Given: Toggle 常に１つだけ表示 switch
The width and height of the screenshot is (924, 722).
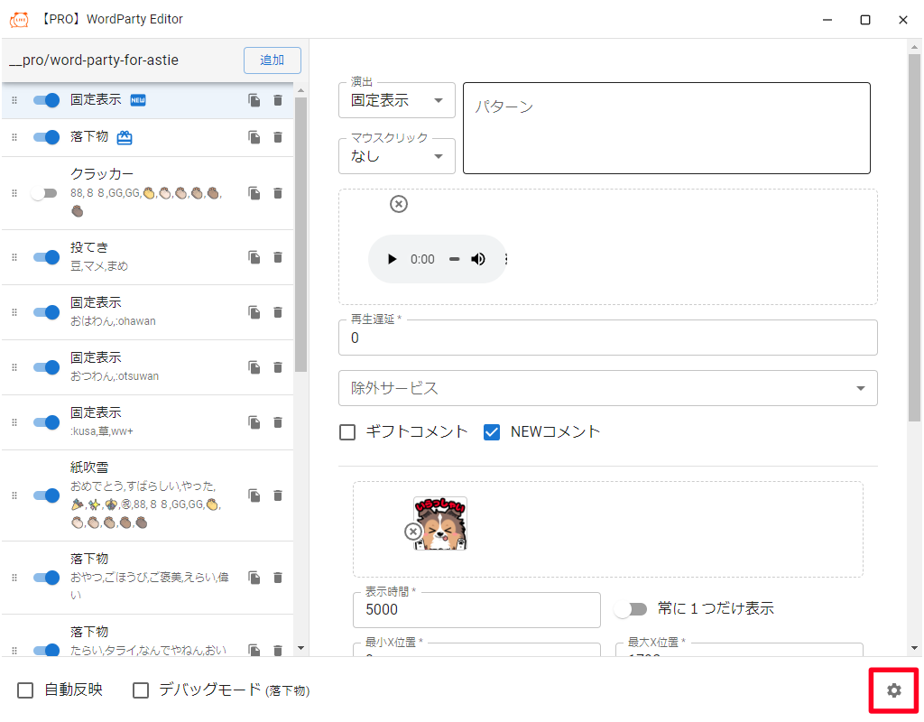Looking at the screenshot, I should point(631,609).
